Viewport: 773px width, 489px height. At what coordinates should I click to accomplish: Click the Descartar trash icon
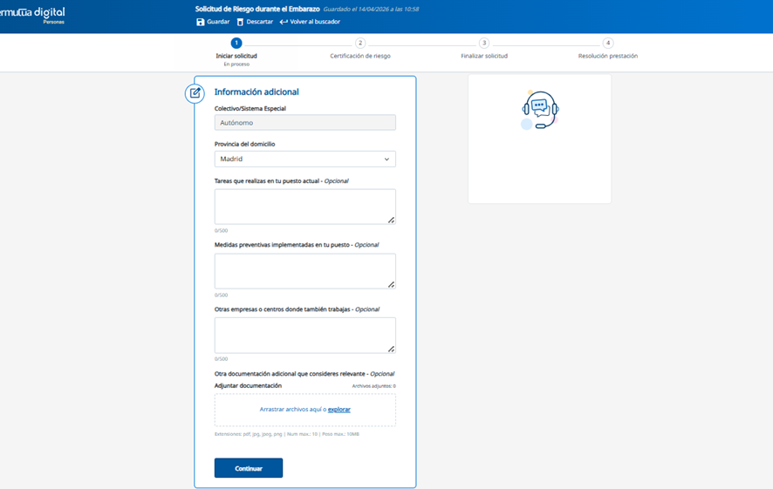(x=240, y=22)
